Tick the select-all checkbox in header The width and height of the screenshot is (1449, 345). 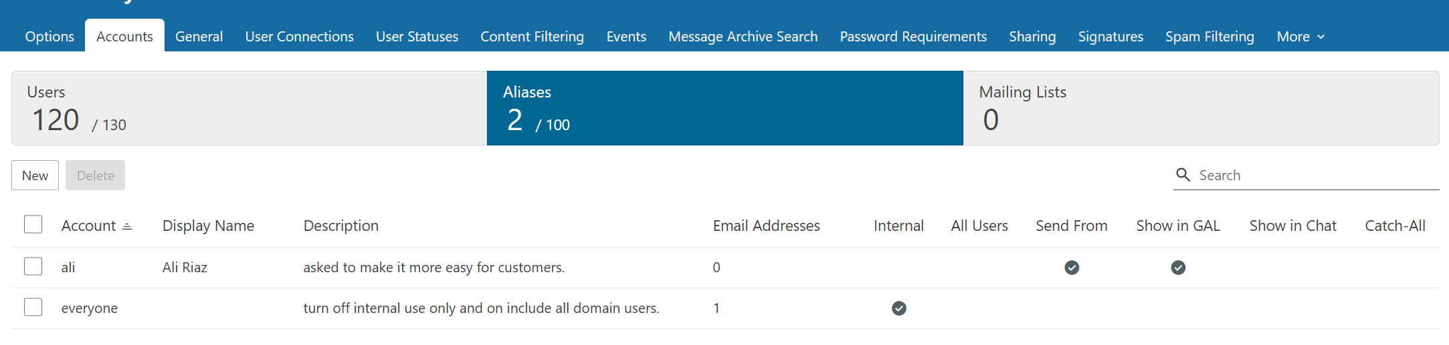(x=33, y=224)
